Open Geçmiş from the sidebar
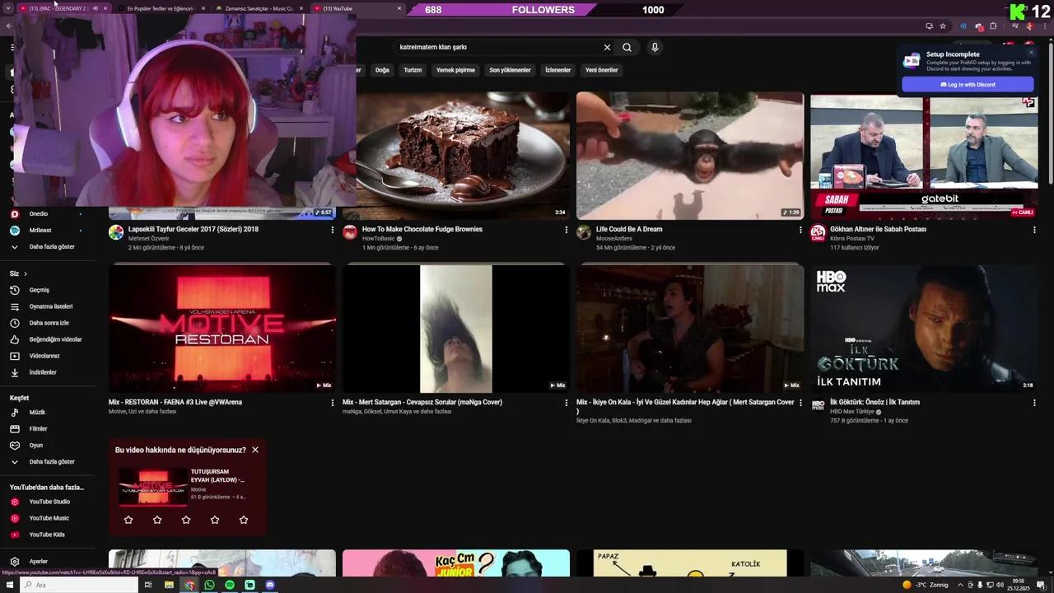1054x593 pixels. 40,290
